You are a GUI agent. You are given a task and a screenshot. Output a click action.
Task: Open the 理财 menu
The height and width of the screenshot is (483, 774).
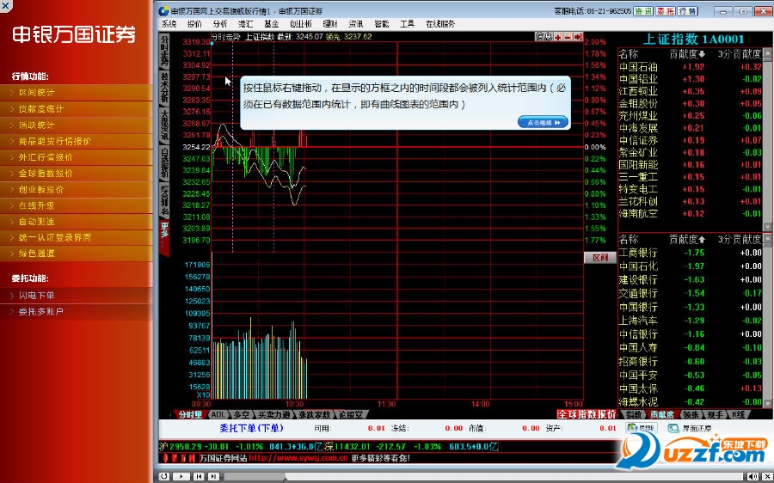click(330, 24)
